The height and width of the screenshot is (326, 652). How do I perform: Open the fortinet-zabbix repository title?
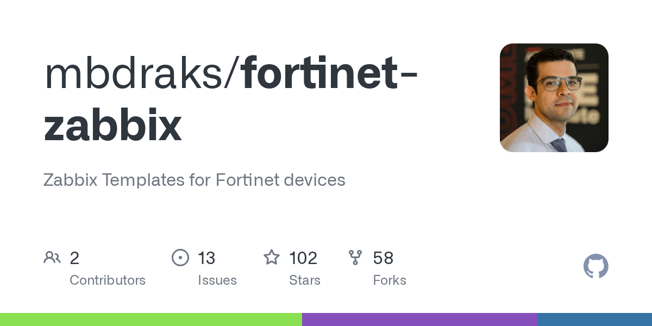(326, 74)
